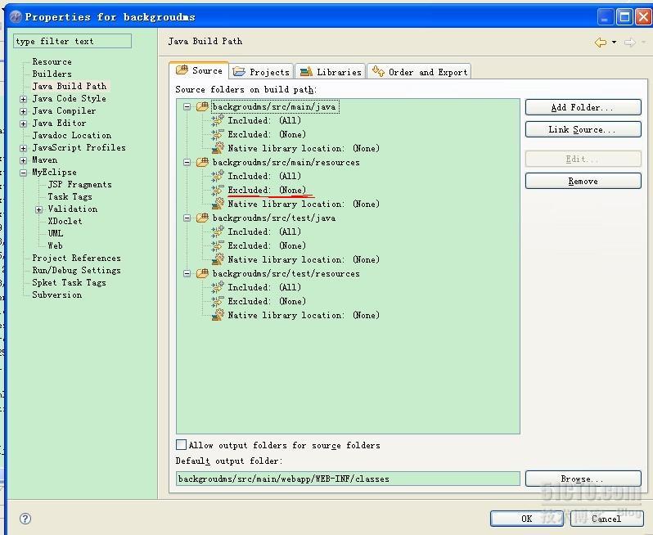Click Native library icon under src/main/resources
Screen dimensions: 653x535
click(x=218, y=204)
